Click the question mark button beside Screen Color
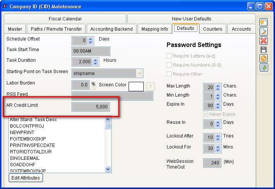Image resolution: width=275 pixels, height=189 pixels. [x=151, y=86]
